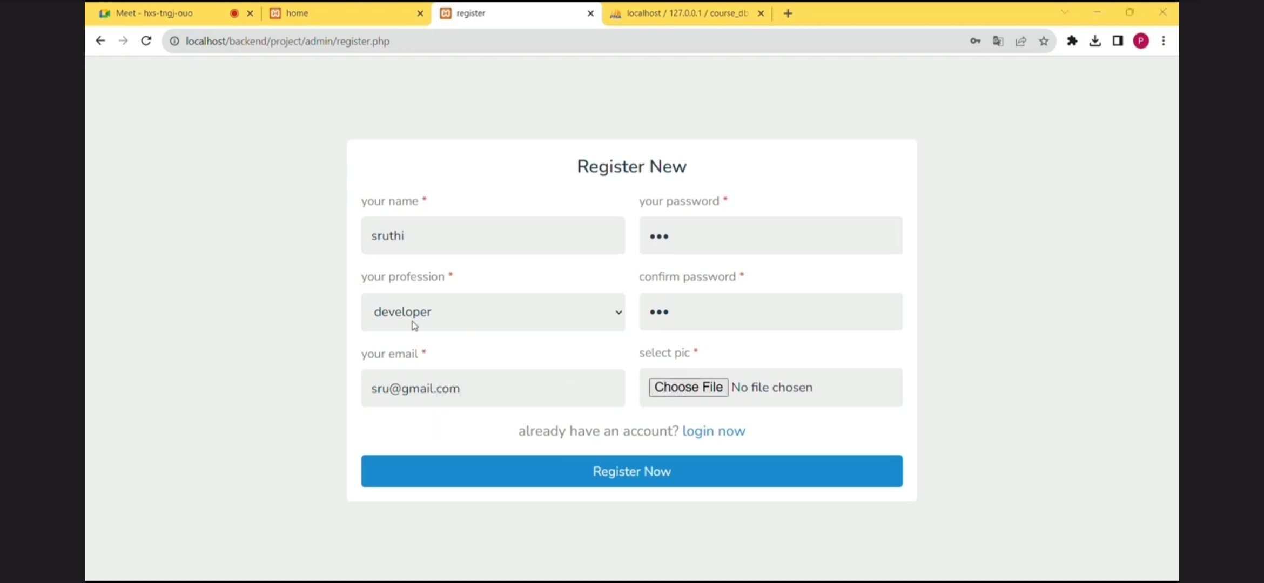Reload the register page
Screen dimensions: 1264x583
[146, 41]
